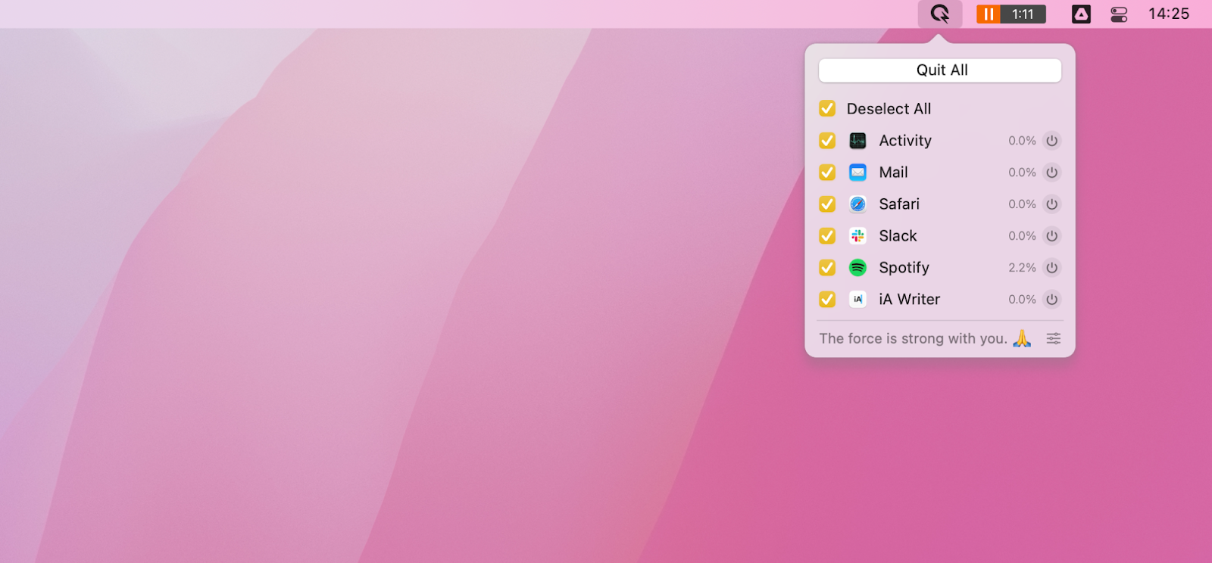The image size is (1212, 563).
Task: Quit Slack with its power icon
Action: [x=1051, y=236]
